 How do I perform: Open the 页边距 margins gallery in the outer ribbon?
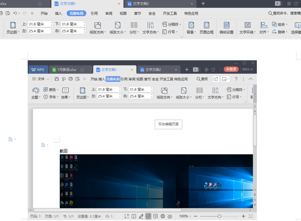pyautogui.click(x=13, y=28)
